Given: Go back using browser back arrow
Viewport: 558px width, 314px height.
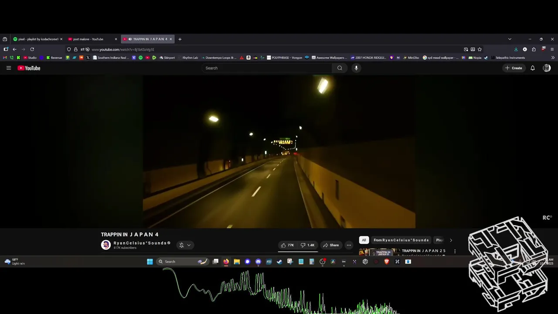Looking at the screenshot, I should coord(14,49).
